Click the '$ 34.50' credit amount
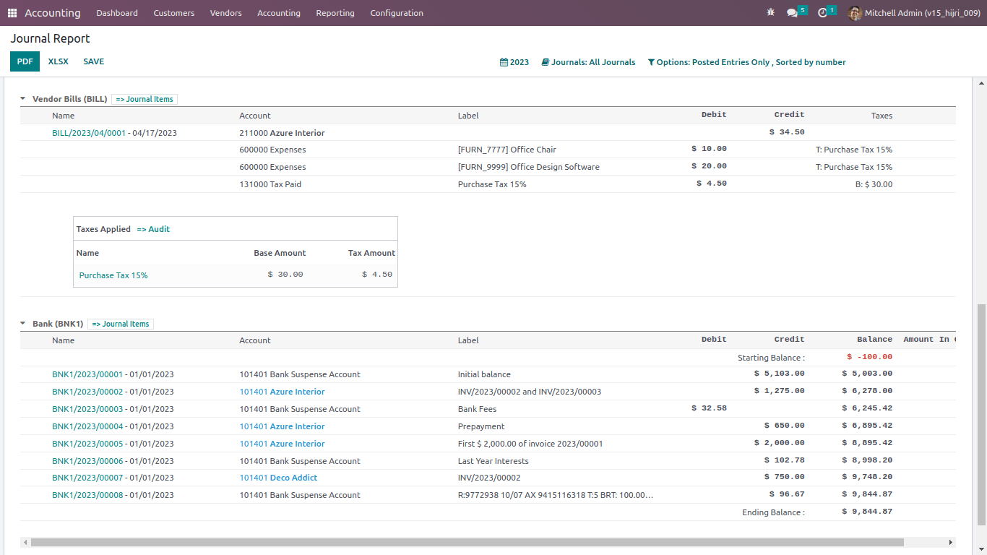987x555 pixels. [787, 132]
